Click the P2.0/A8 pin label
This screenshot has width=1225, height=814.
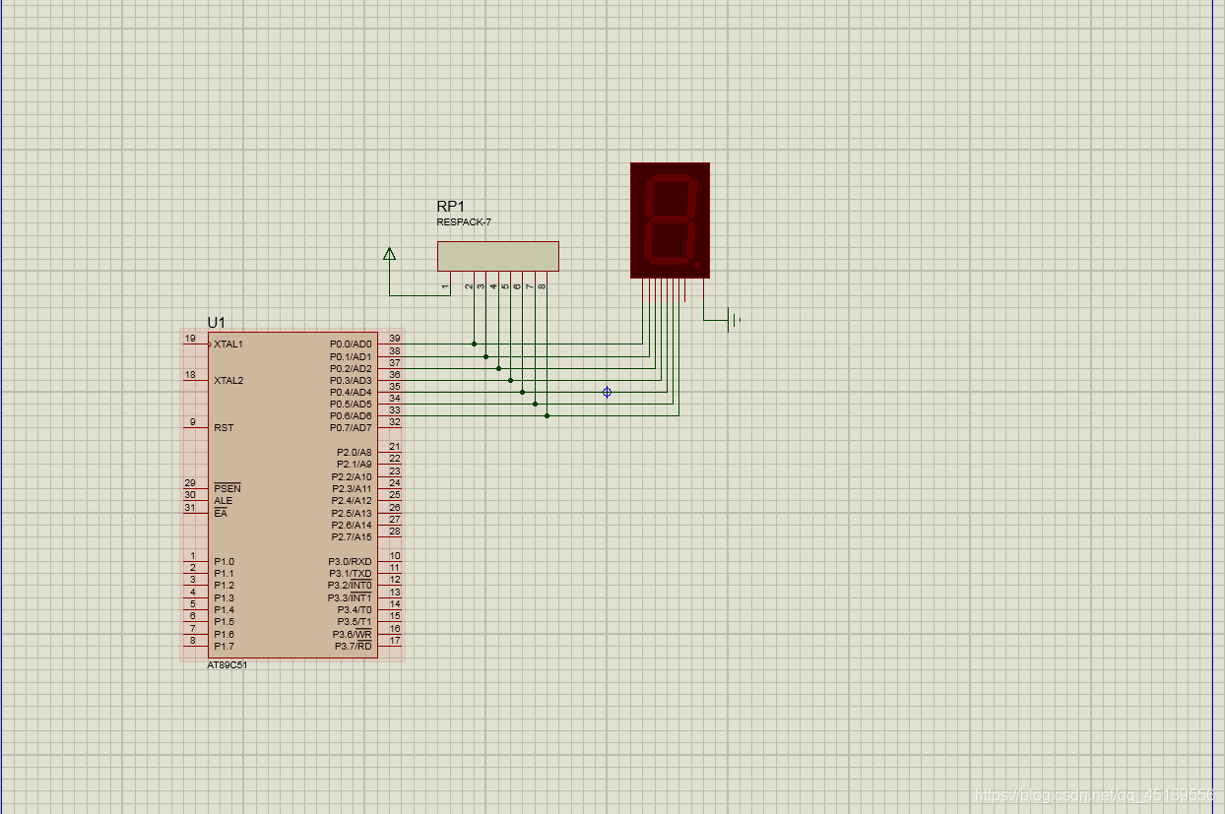click(x=355, y=452)
